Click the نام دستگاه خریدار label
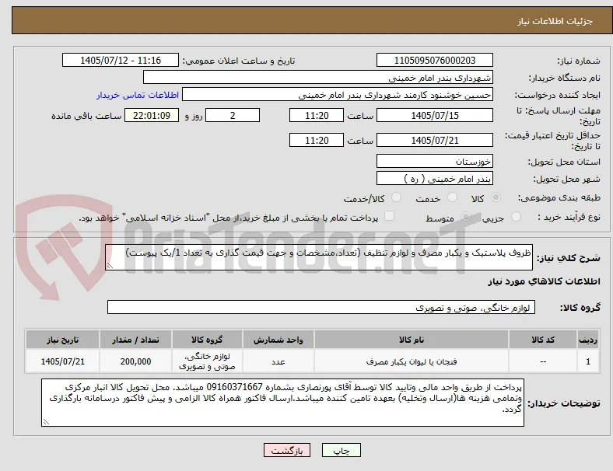This screenshot has height=471, width=613. (x=565, y=78)
